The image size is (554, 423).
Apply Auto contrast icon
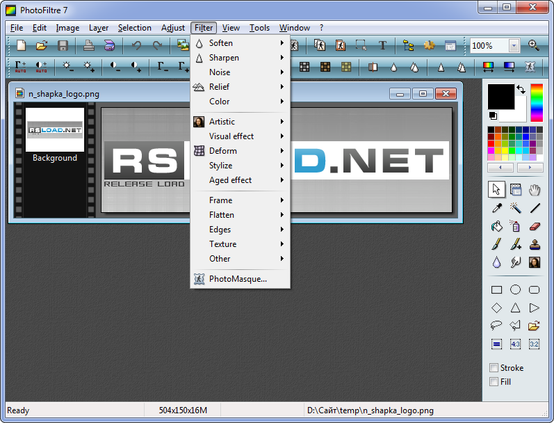tap(41, 67)
